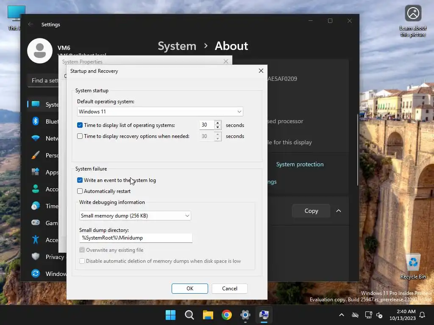Click 'Learn about this picture' desktop icon

tap(413, 22)
